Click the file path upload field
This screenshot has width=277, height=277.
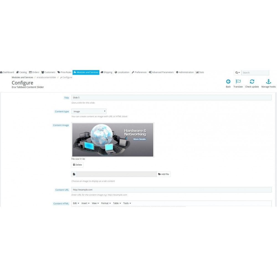pyautogui.click(x=116, y=174)
